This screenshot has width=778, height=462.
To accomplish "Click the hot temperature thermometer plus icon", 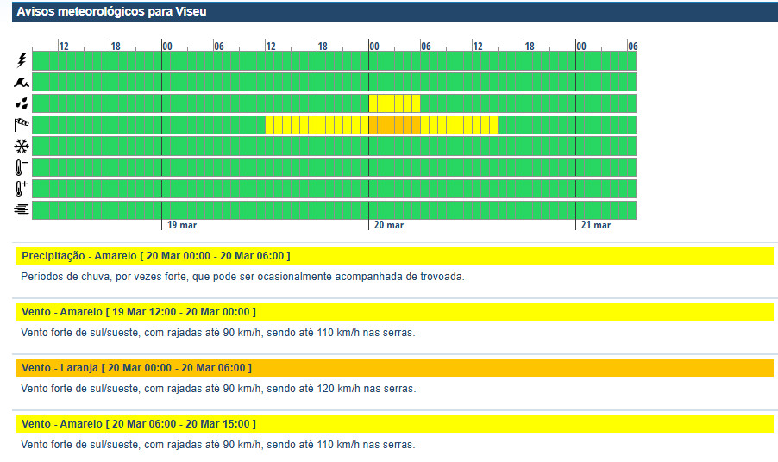I will pos(22,189).
